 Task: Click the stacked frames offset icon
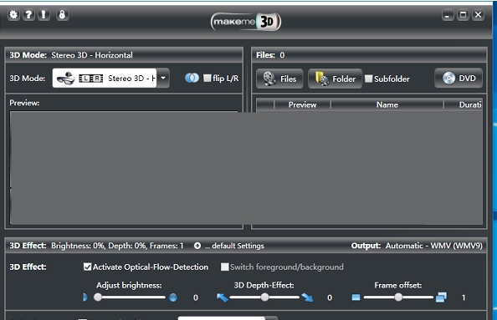coord(441,297)
